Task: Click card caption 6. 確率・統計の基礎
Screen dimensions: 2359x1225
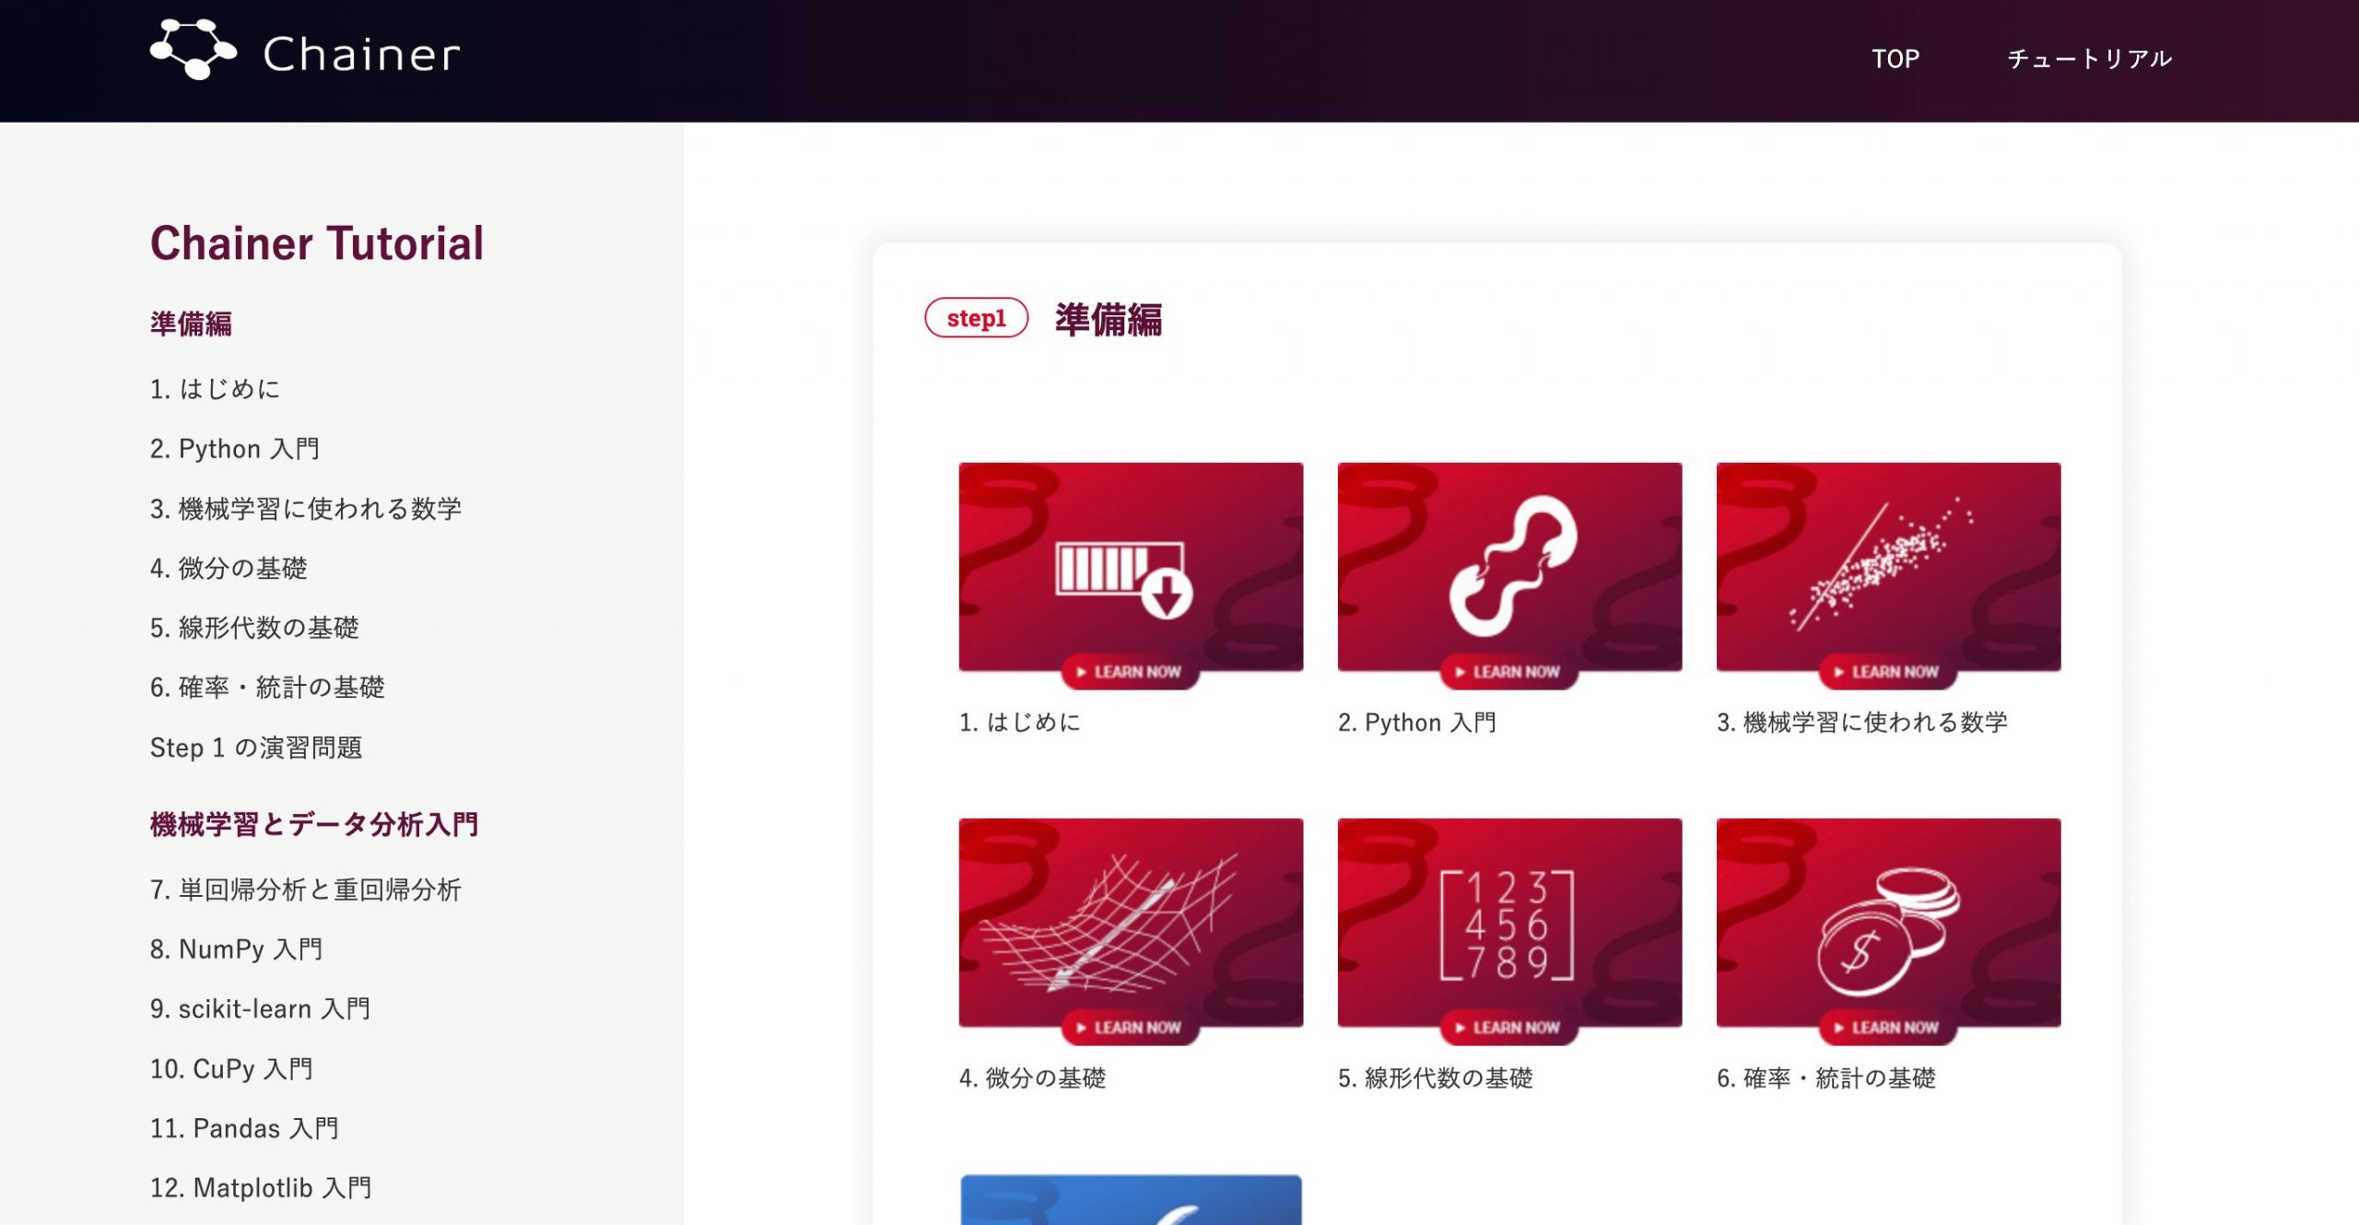Action: click(1825, 1078)
